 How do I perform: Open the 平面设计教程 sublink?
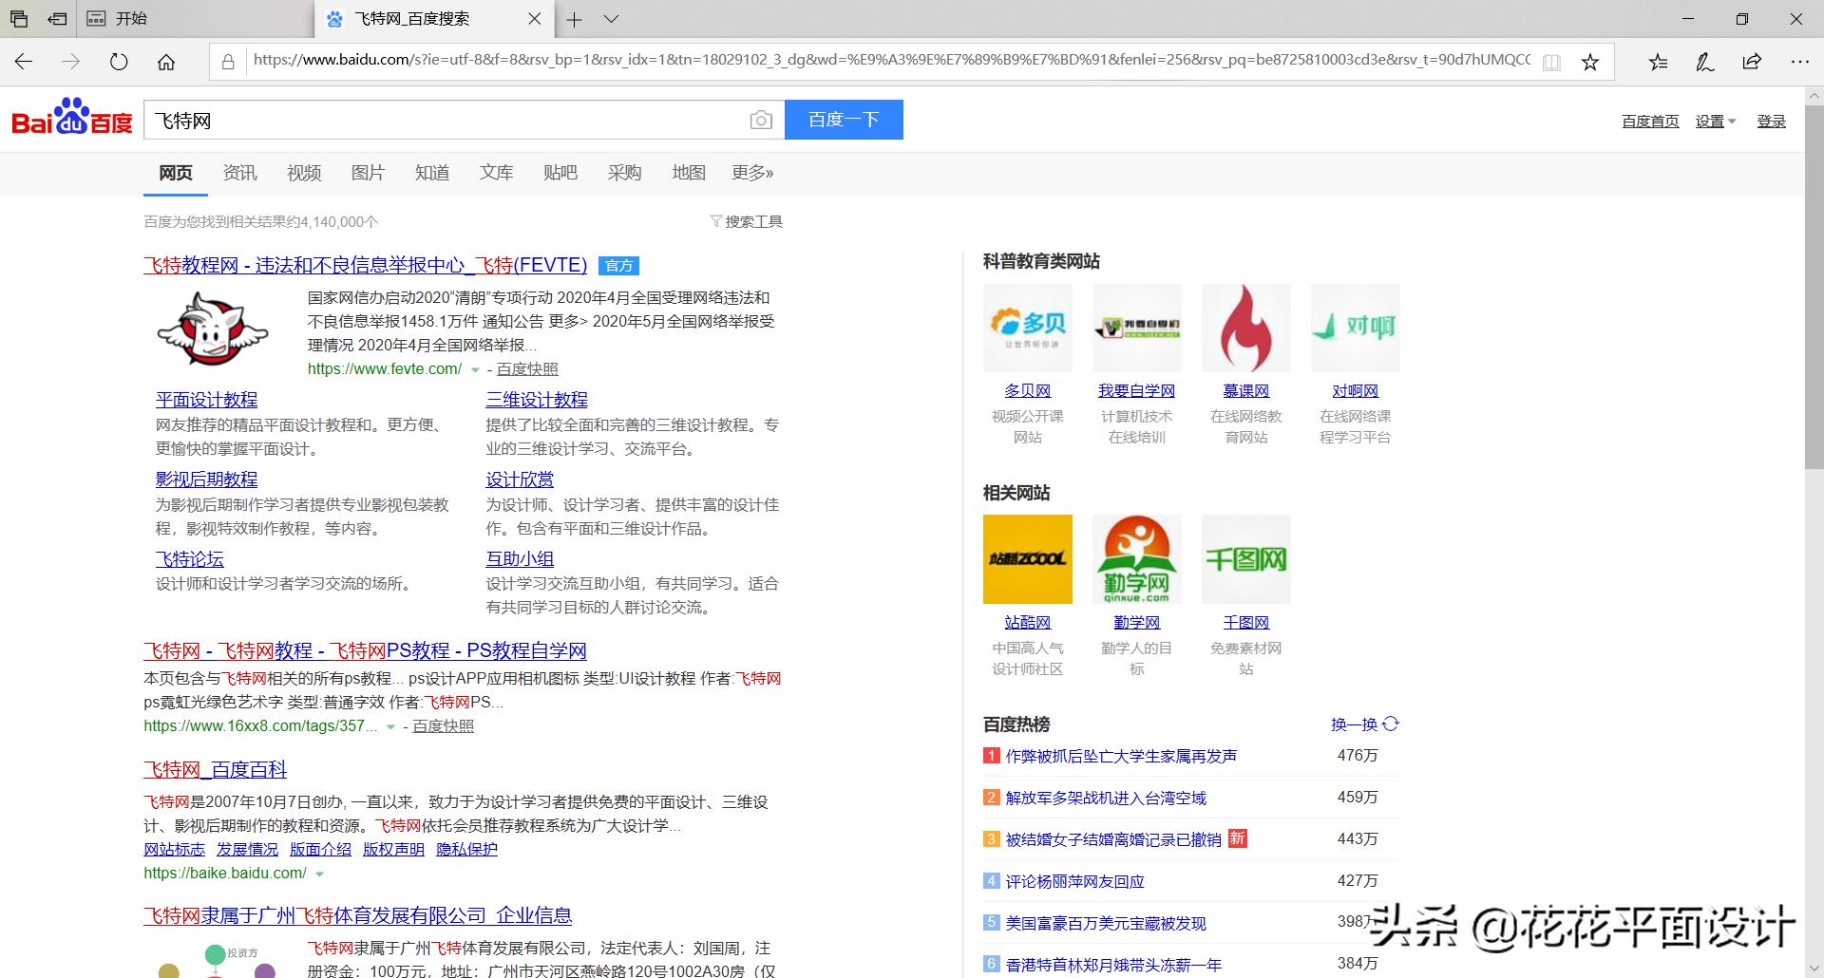pos(206,400)
